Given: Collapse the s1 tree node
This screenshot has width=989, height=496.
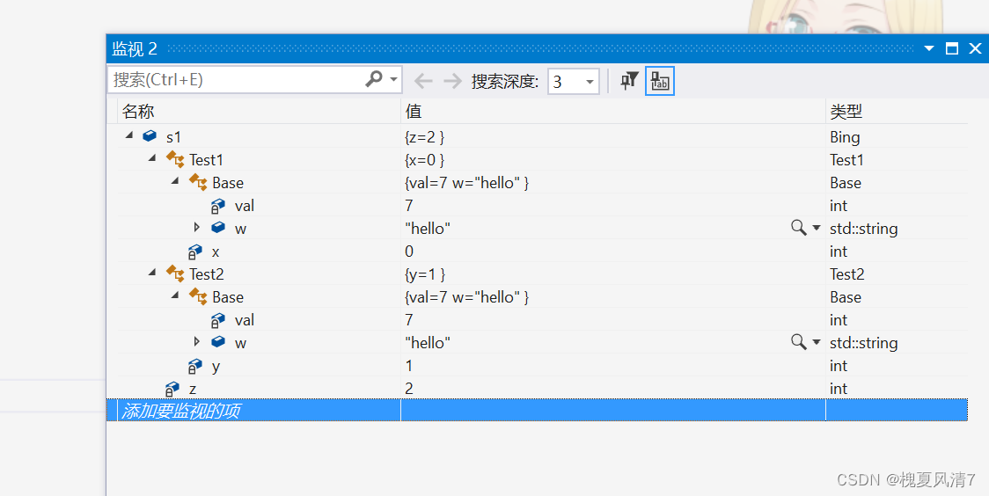Looking at the screenshot, I should (129, 135).
